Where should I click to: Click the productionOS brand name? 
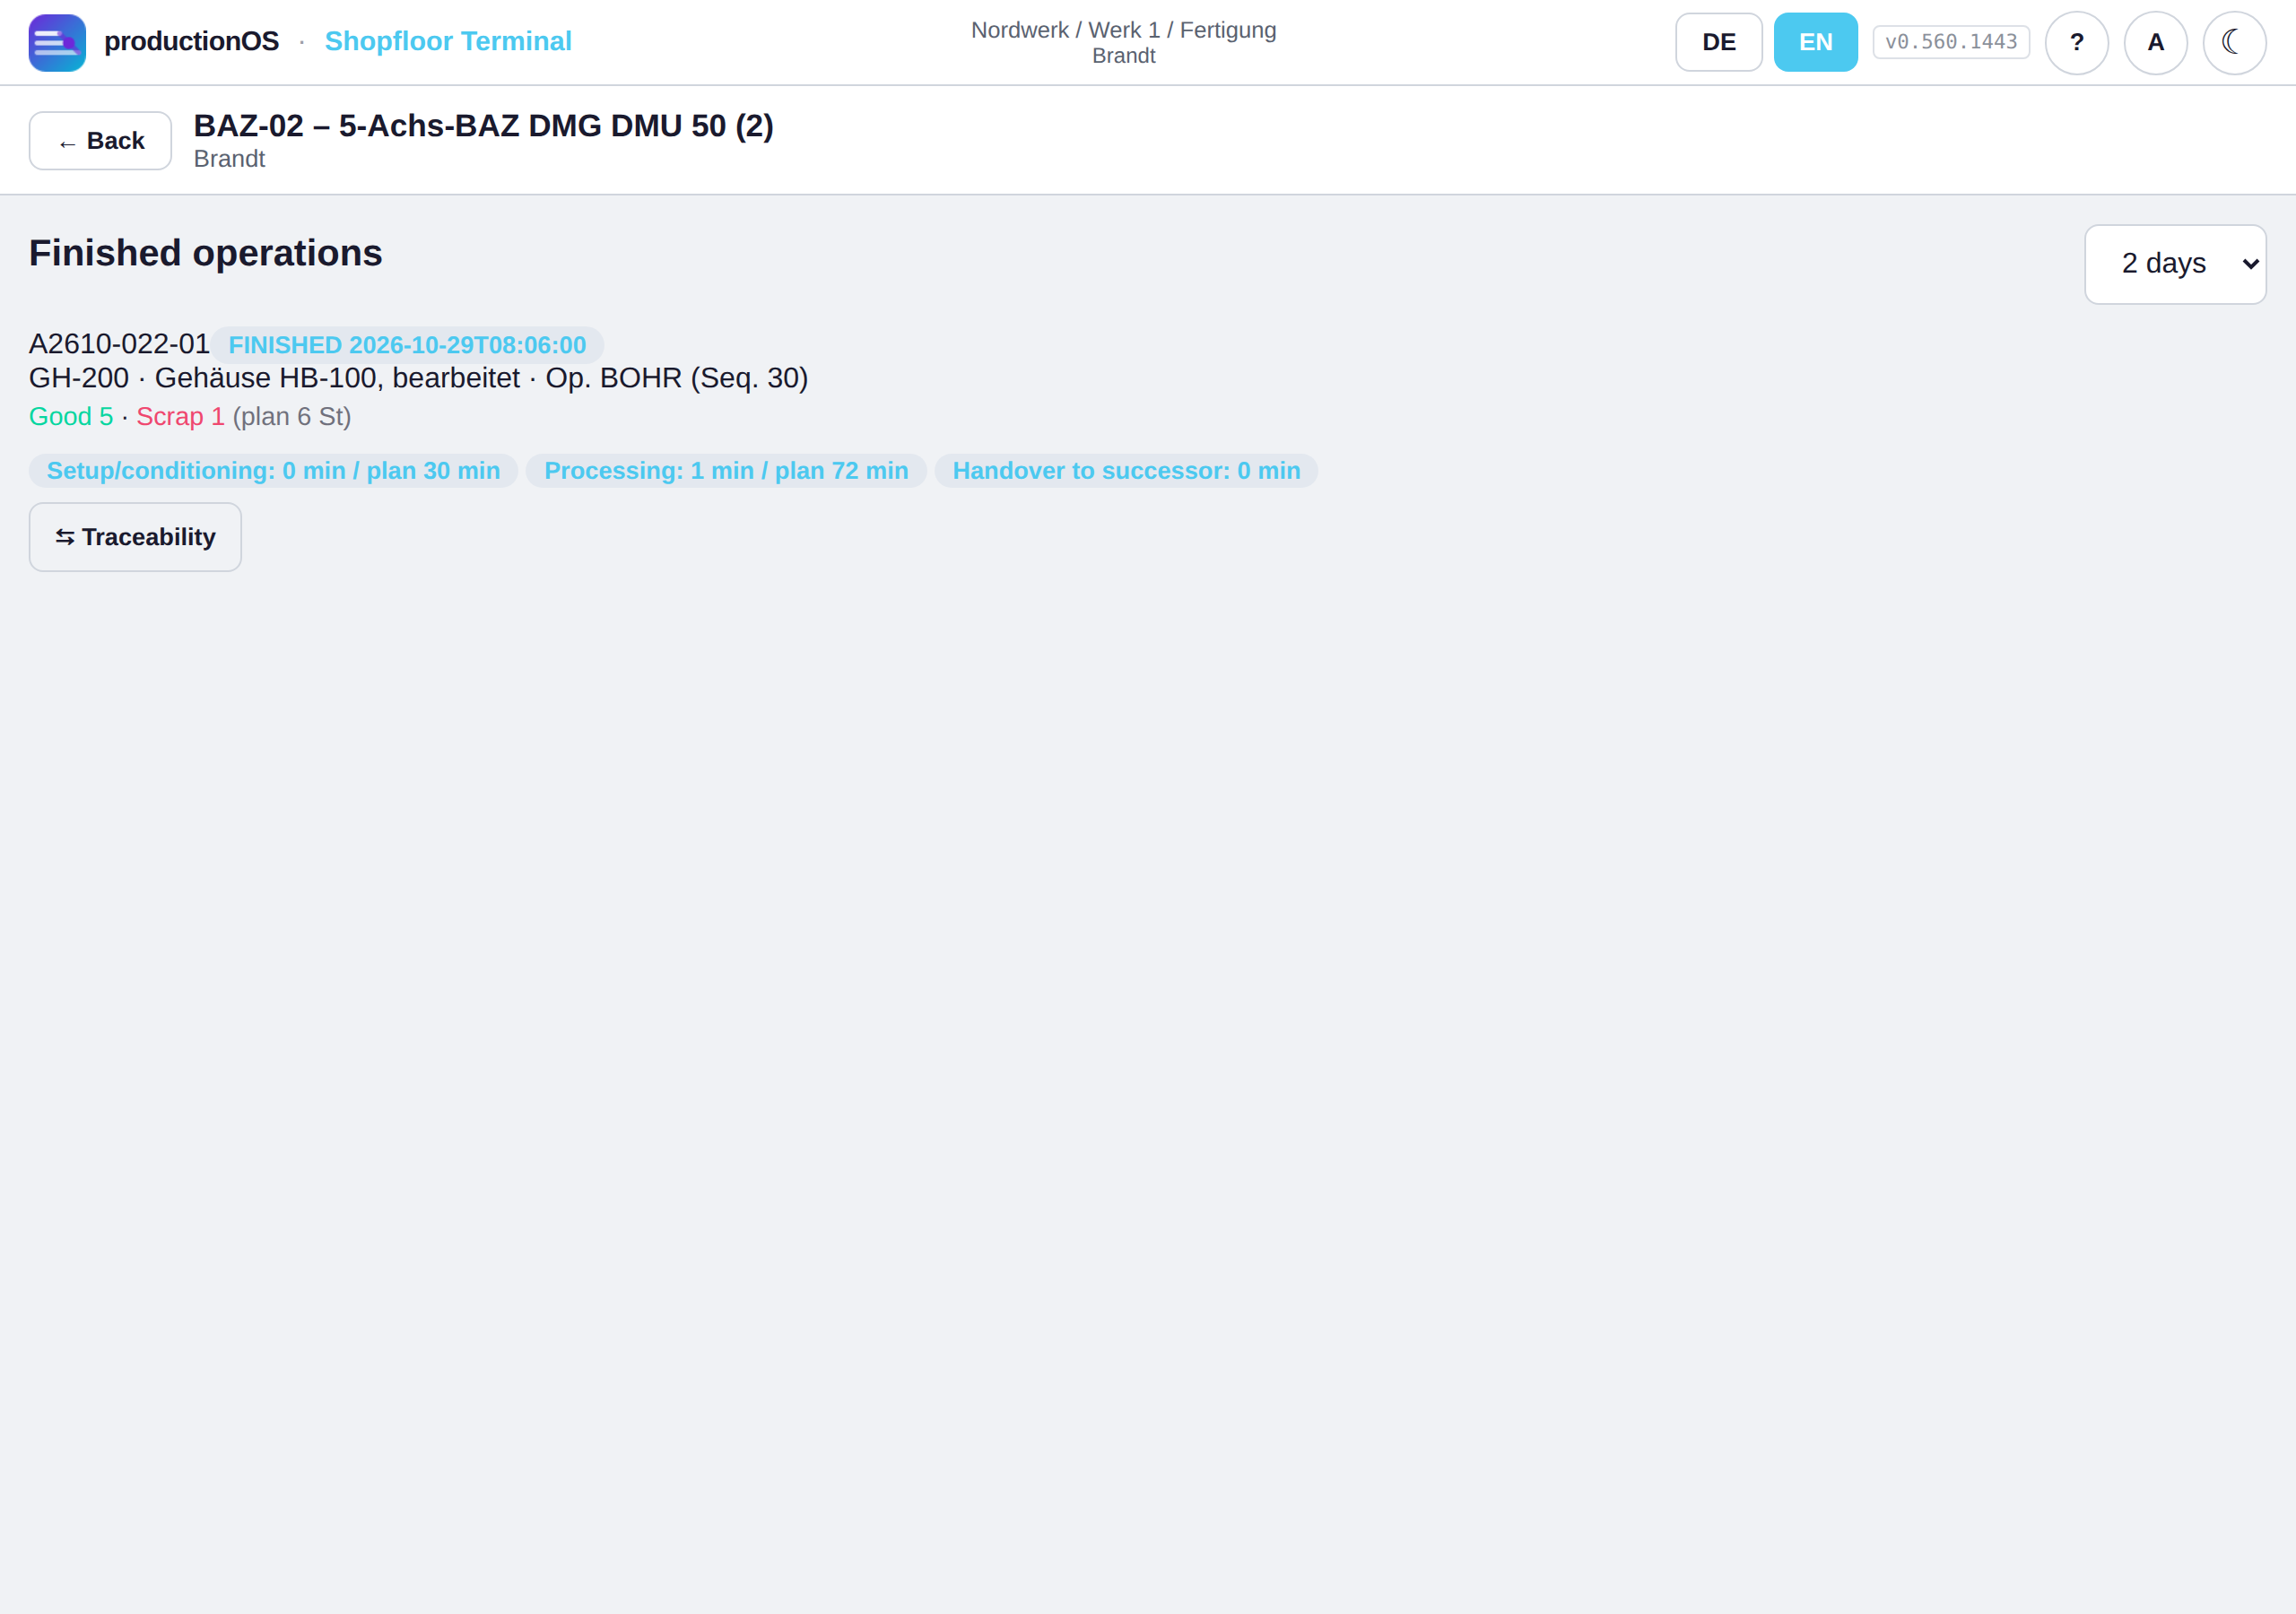click(x=191, y=41)
